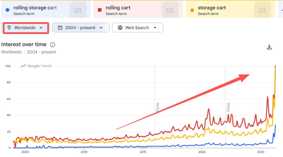Click the Note marker near 2016
This screenshot has width=283, height=157.
[158, 107]
